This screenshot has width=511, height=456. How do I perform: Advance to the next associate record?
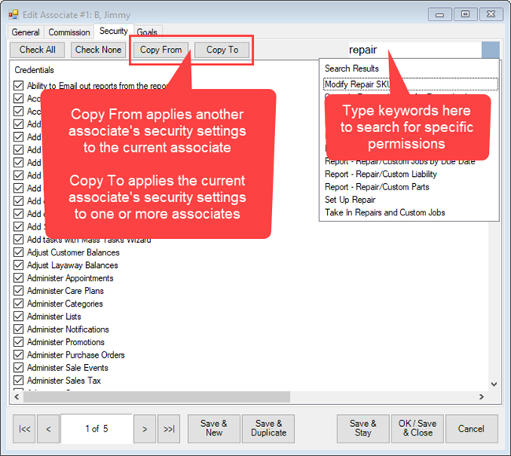pos(144,428)
